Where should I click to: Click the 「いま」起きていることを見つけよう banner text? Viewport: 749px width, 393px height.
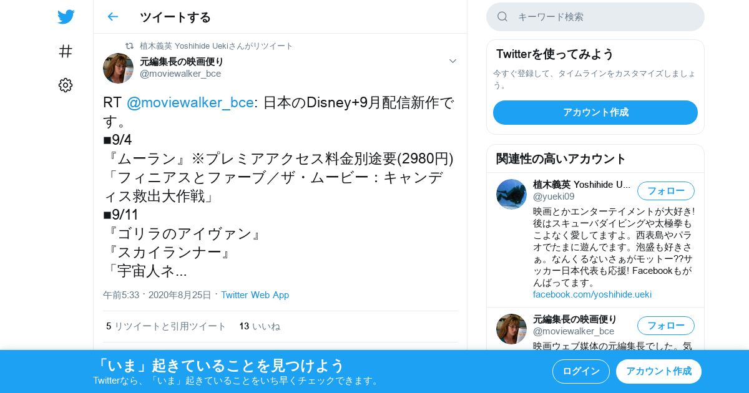pyautogui.click(x=219, y=365)
